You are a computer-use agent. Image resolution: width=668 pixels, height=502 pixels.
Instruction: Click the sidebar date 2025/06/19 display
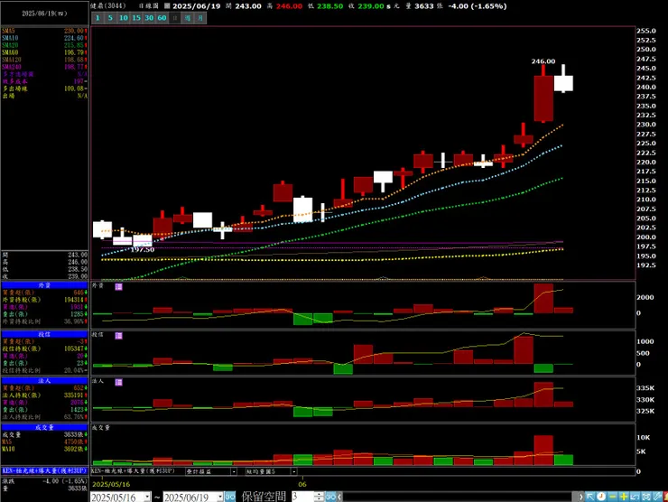[x=44, y=14]
